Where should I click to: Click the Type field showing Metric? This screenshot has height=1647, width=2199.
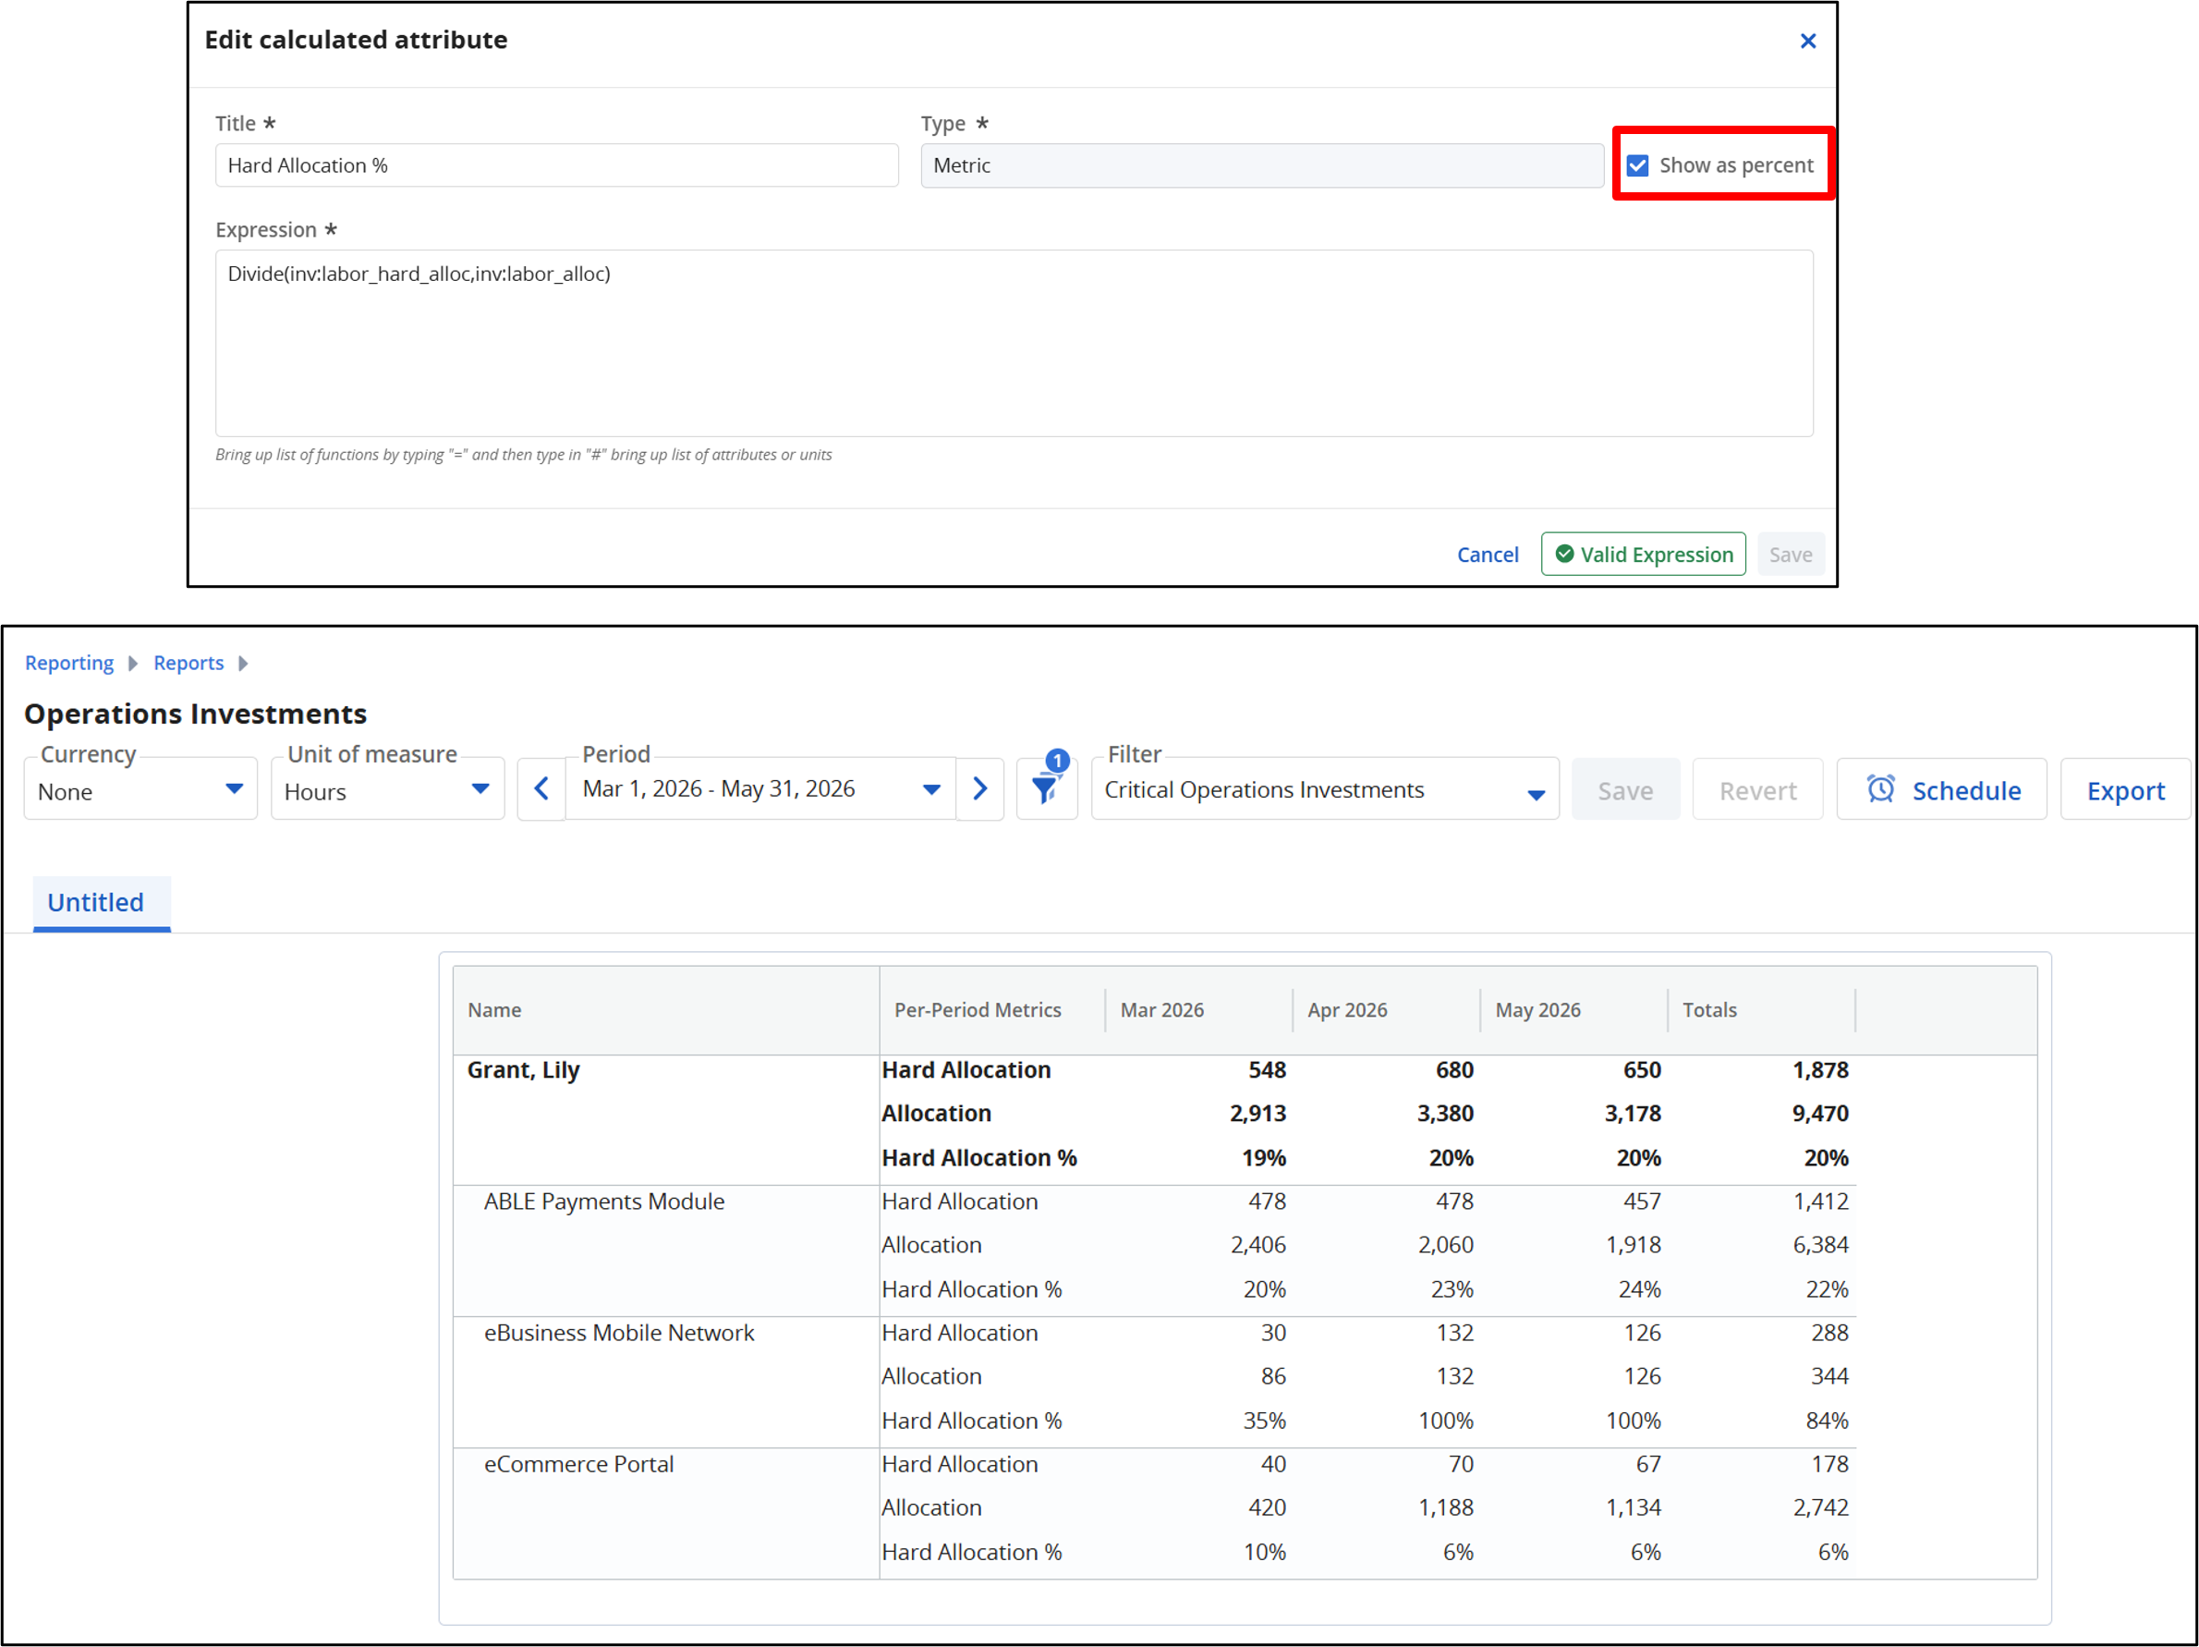click(1261, 165)
